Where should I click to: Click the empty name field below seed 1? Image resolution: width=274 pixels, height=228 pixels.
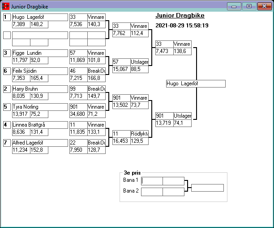[x=40, y=35]
